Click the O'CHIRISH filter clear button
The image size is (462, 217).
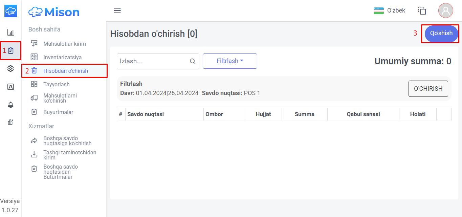[428, 89]
